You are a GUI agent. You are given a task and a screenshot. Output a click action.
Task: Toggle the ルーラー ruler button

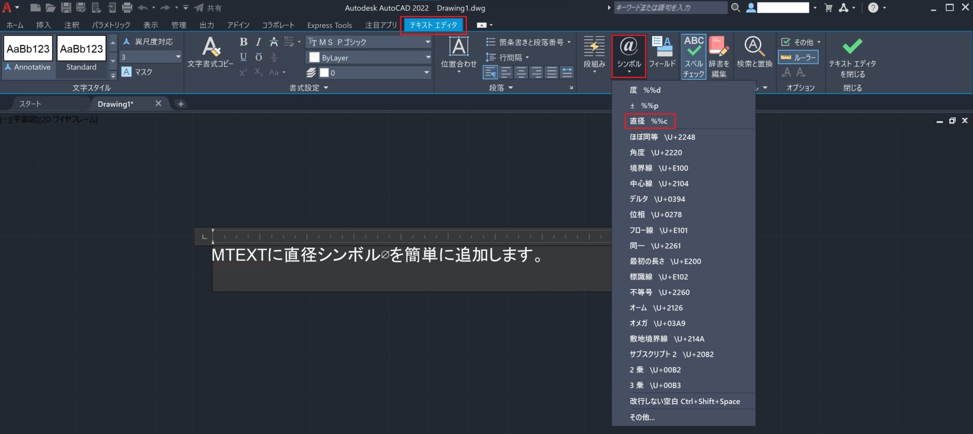(798, 58)
